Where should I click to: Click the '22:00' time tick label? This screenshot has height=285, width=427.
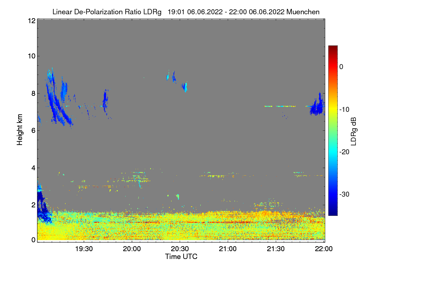click(x=325, y=249)
